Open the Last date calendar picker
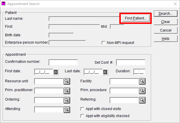180x123 pixels. (105, 72)
